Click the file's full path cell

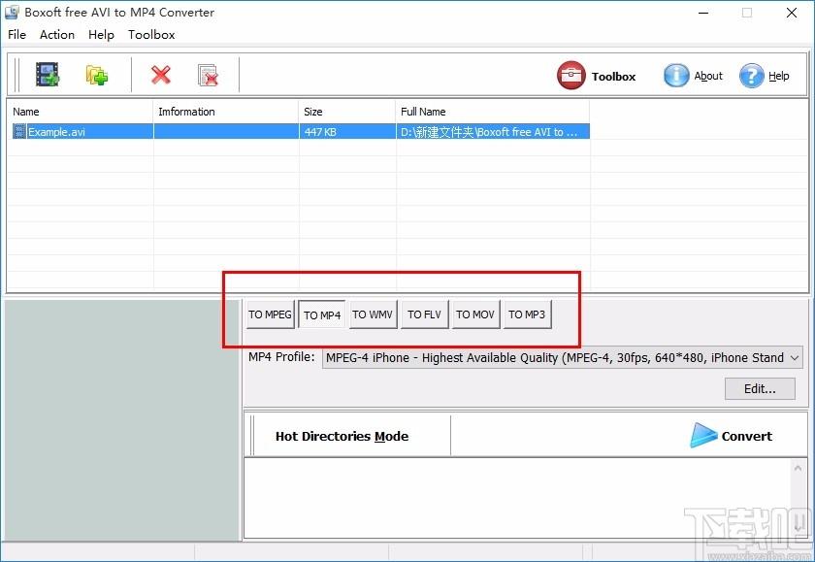[492, 132]
